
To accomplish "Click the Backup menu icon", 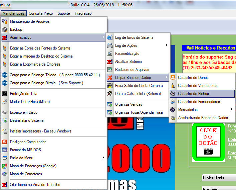I will [x=5, y=29].
